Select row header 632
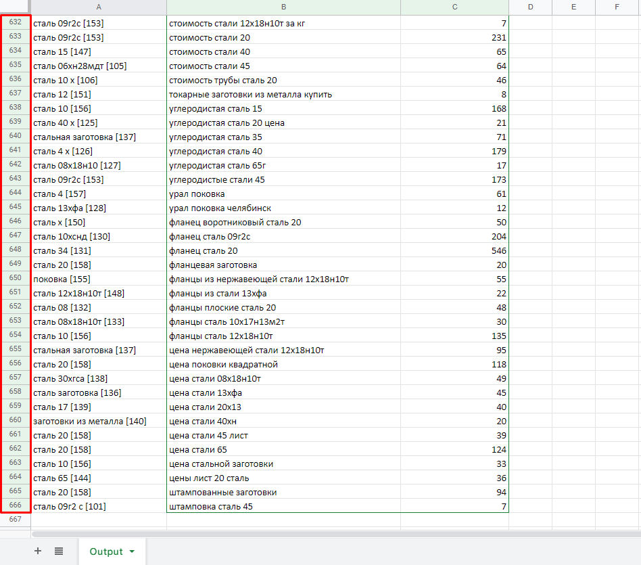 tap(15, 22)
